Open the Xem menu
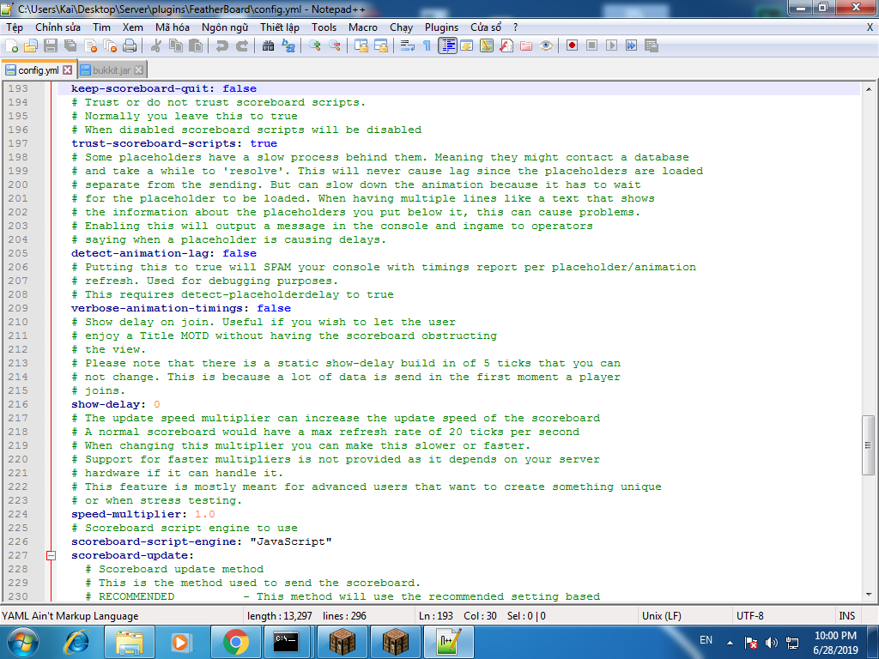Viewport: 879px width, 659px height. click(133, 27)
